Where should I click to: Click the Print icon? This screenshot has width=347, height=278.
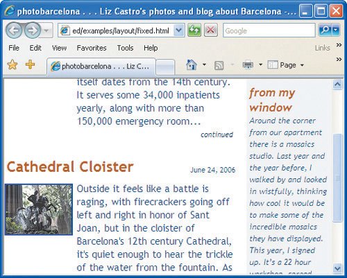(x=248, y=65)
